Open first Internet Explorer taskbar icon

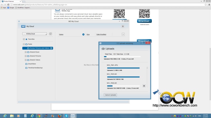5,116
